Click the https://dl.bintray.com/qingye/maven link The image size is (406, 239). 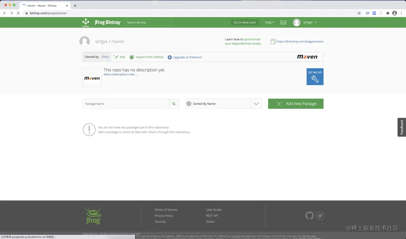300,42
